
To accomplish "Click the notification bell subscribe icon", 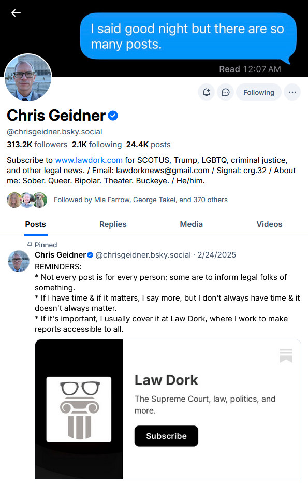I will point(206,92).
